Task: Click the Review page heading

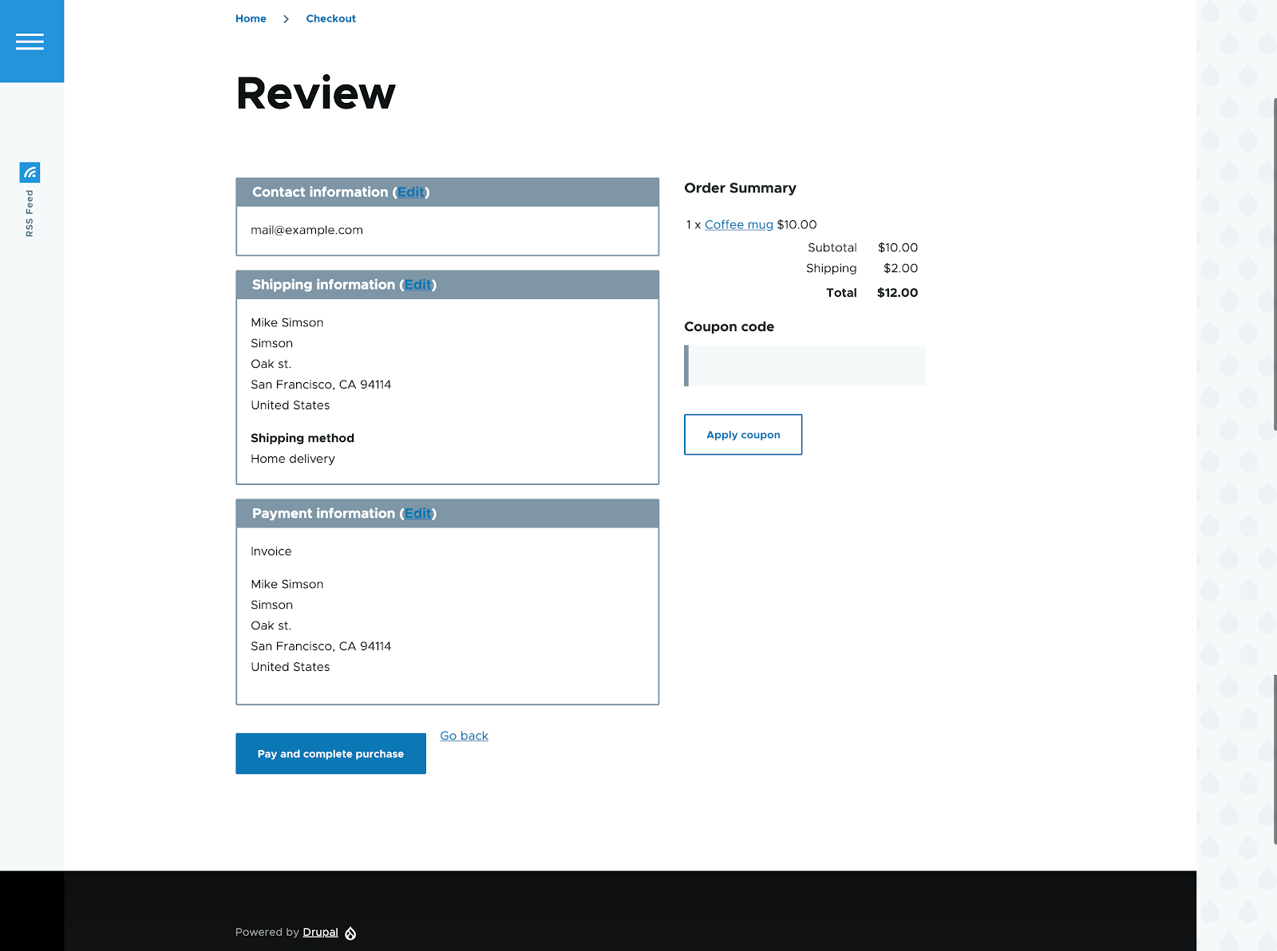Action: pyautogui.click(x=314, y=93)
